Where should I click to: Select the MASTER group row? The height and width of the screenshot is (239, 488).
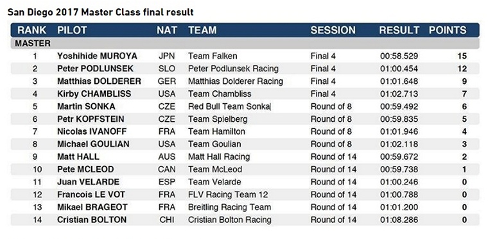coord(245,44)
